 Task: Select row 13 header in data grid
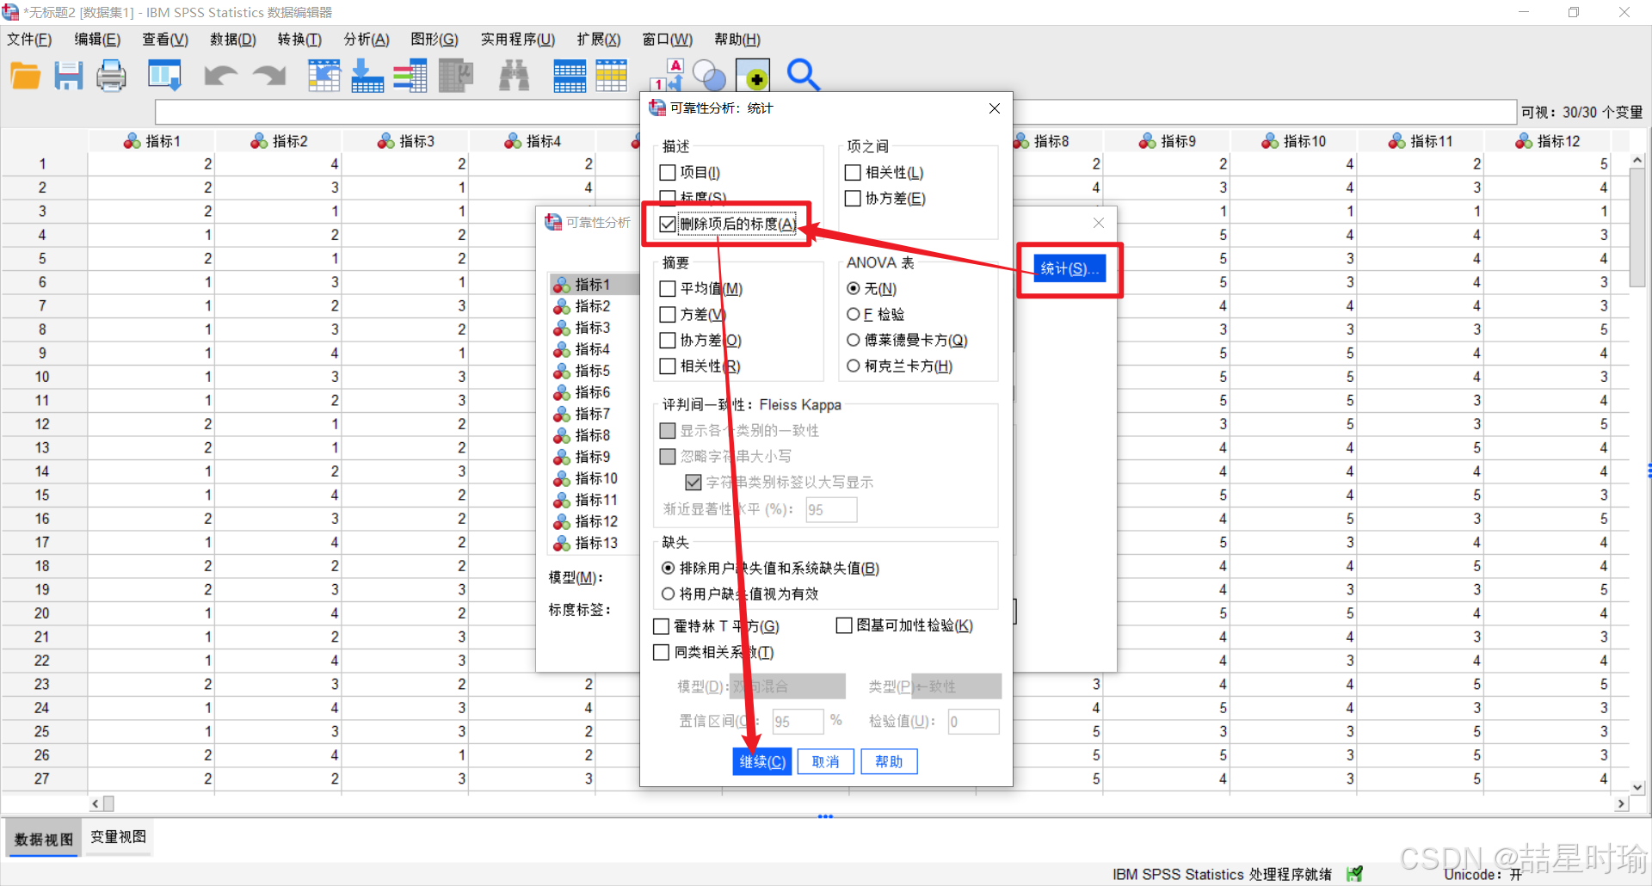pyautogui.click(x=43, y=448)
